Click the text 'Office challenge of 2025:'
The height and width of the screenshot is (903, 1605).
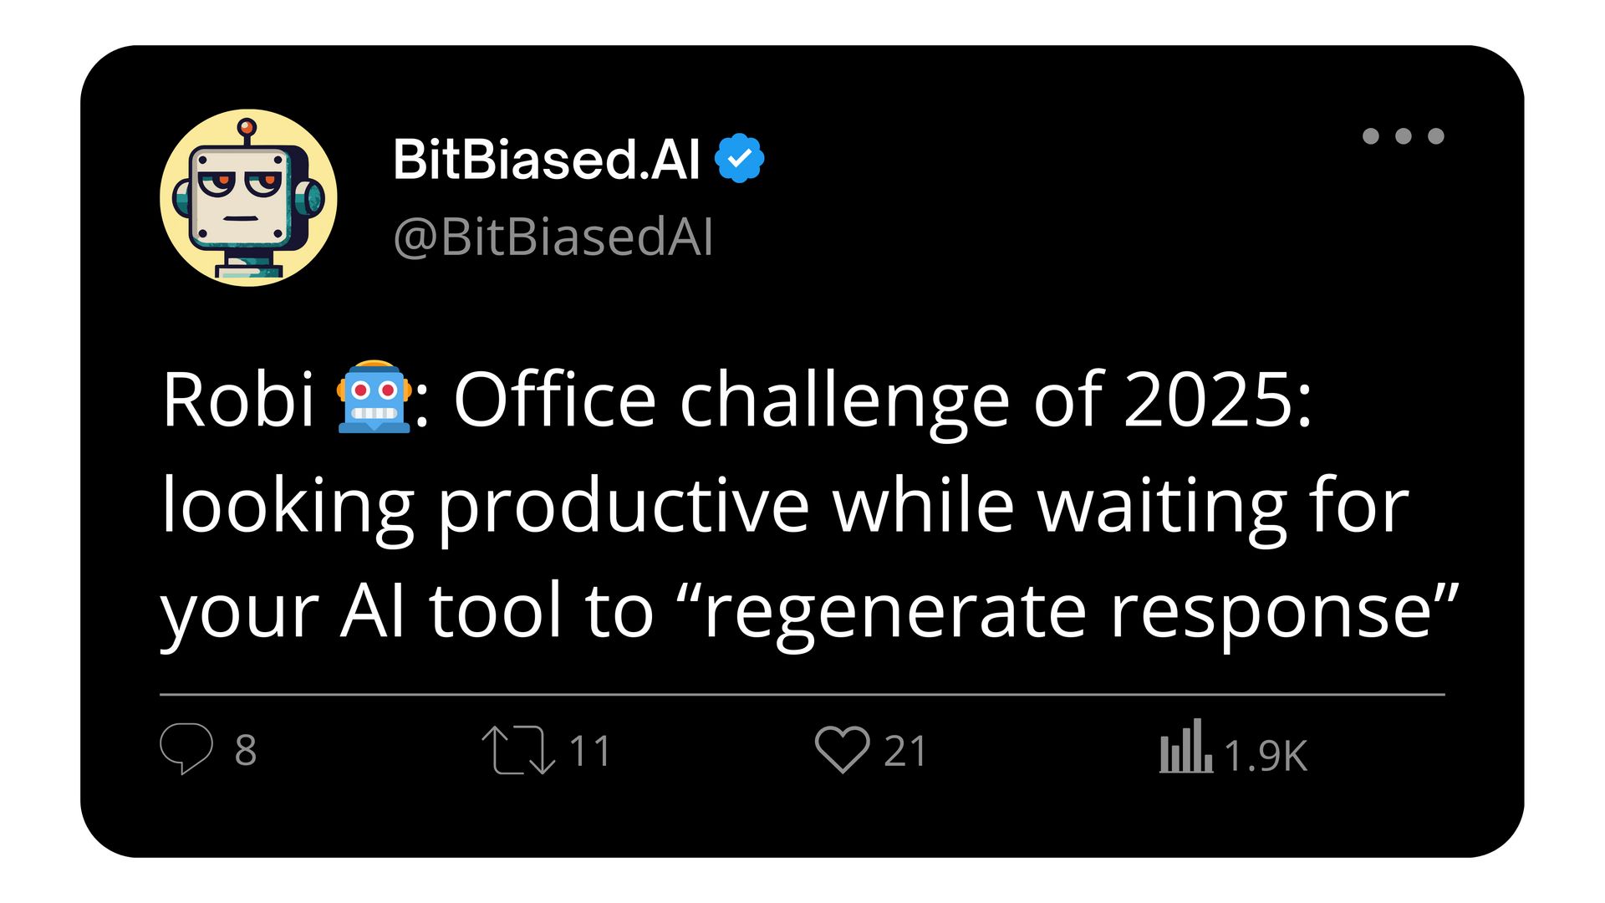883,400
